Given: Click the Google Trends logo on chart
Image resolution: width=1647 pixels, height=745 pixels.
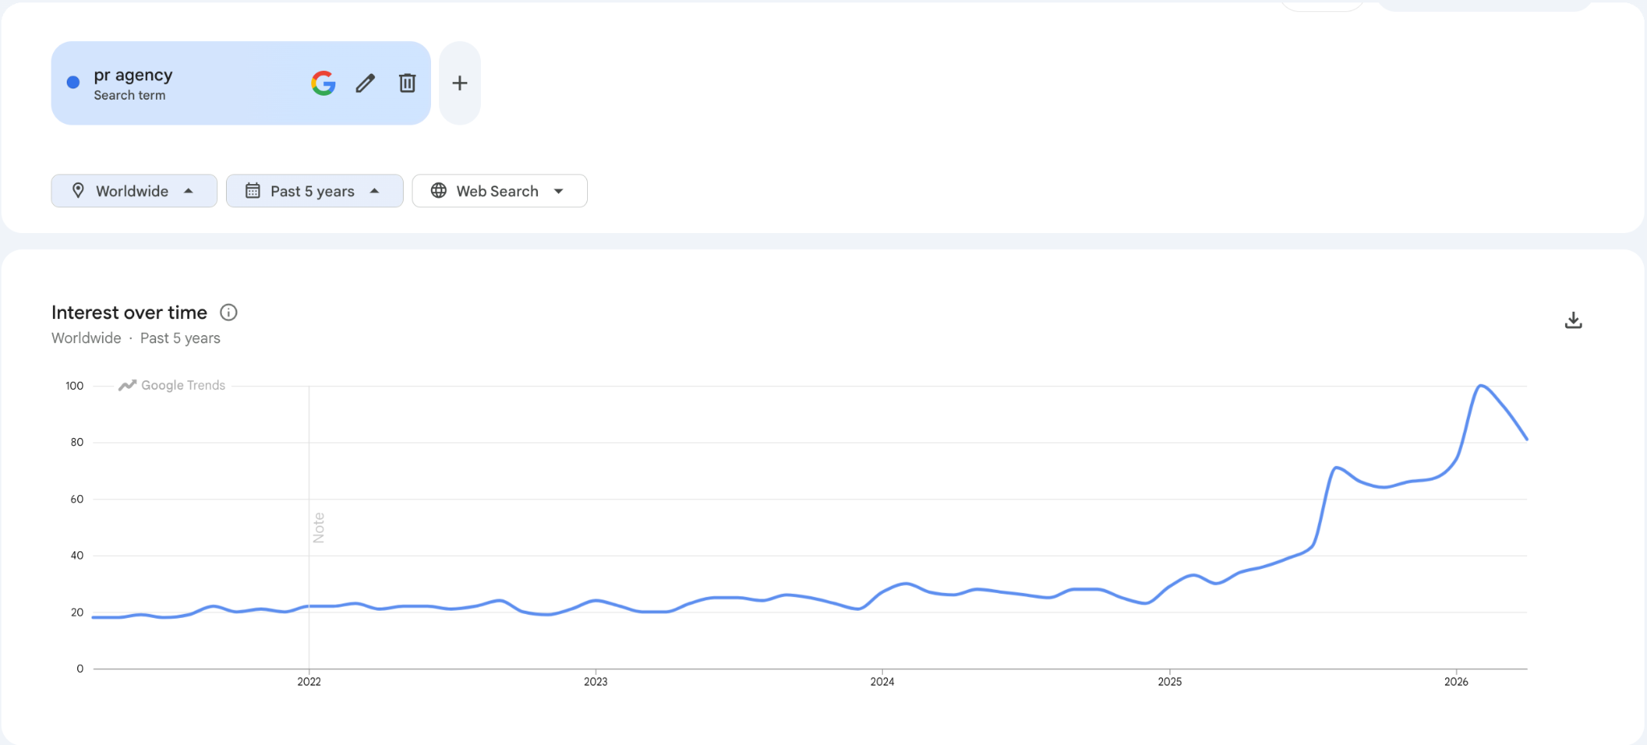Looking at the screenshot, I should click(x=171, y=385).
